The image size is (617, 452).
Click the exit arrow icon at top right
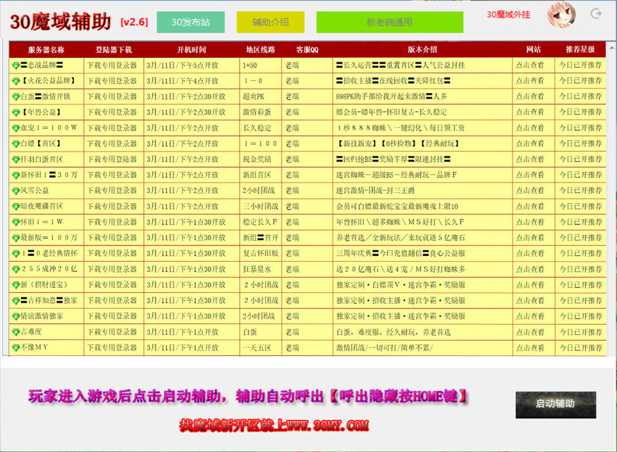(x=596, y=14)
